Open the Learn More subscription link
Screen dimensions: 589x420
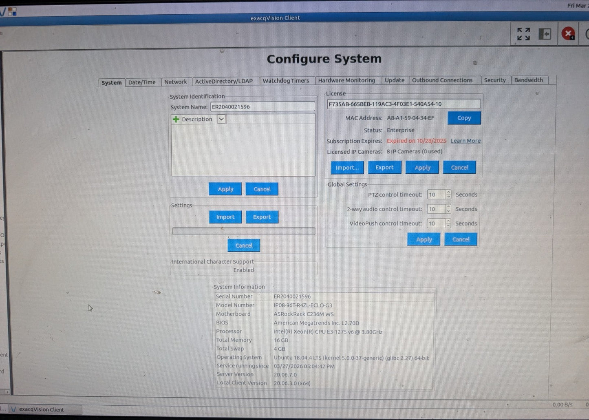coord(465,141)
